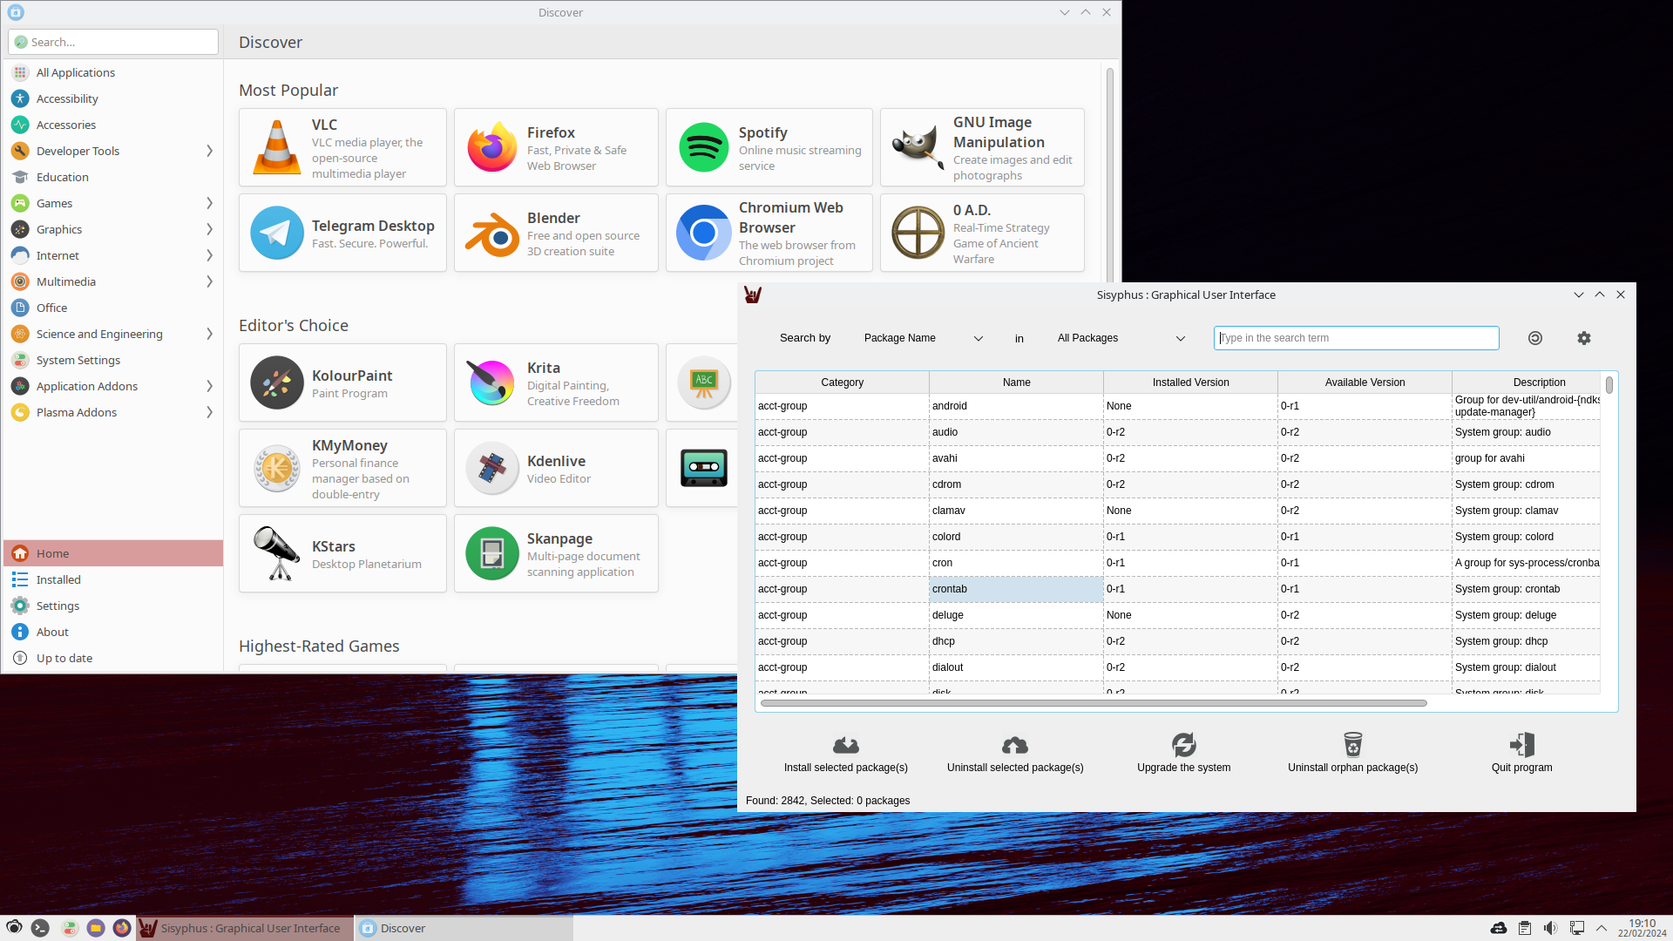Sort by Available Version column header

point(1365,382)
